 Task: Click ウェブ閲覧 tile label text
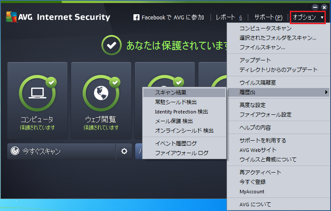101,120
